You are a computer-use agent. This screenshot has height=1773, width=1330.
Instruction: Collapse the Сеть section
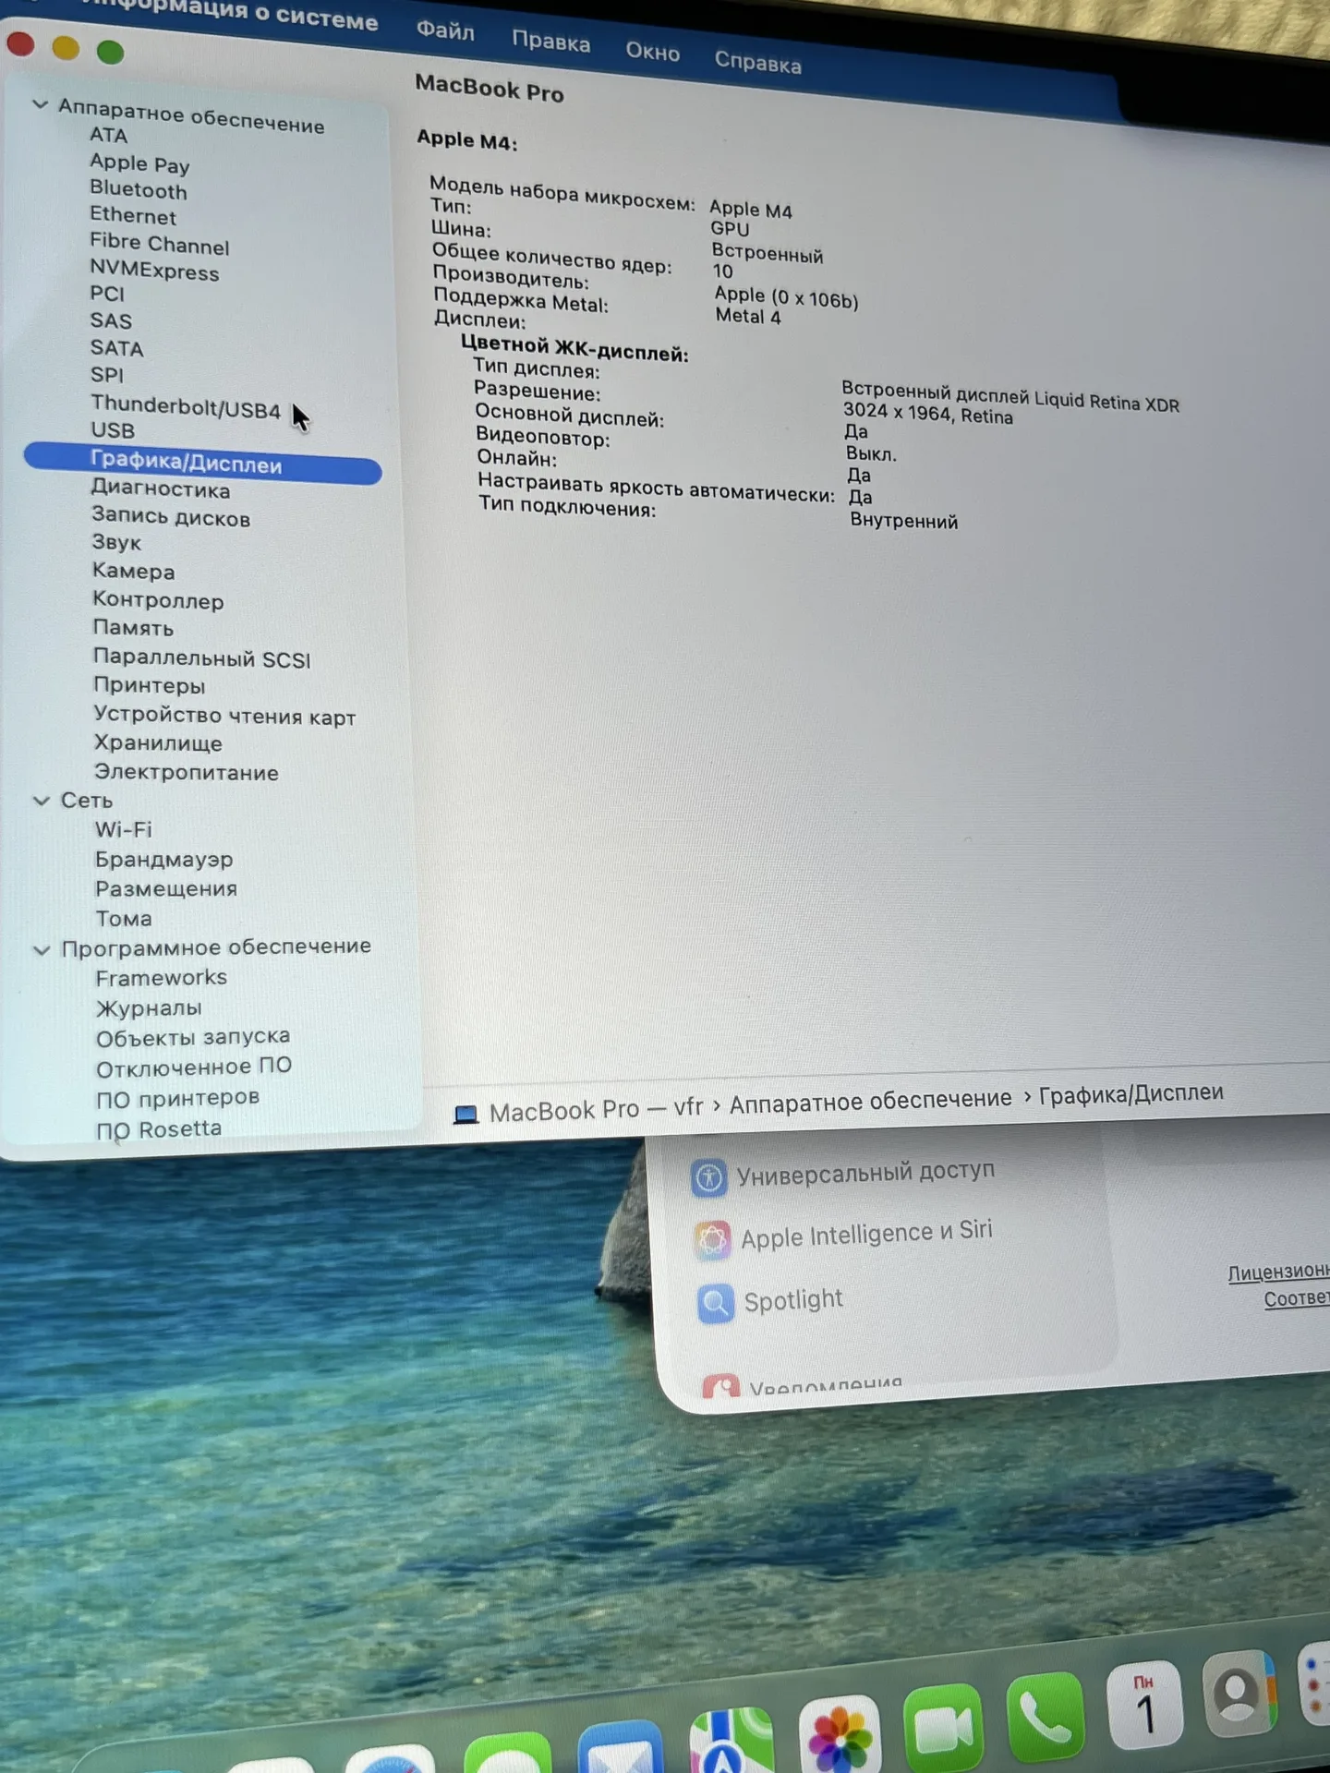coord(42,801)
